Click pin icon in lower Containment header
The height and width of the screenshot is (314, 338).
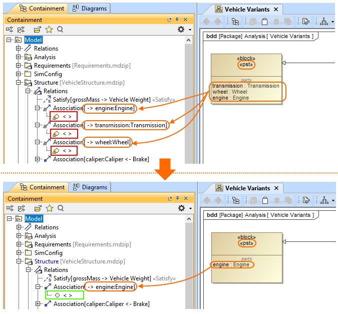tap(178, 198)
